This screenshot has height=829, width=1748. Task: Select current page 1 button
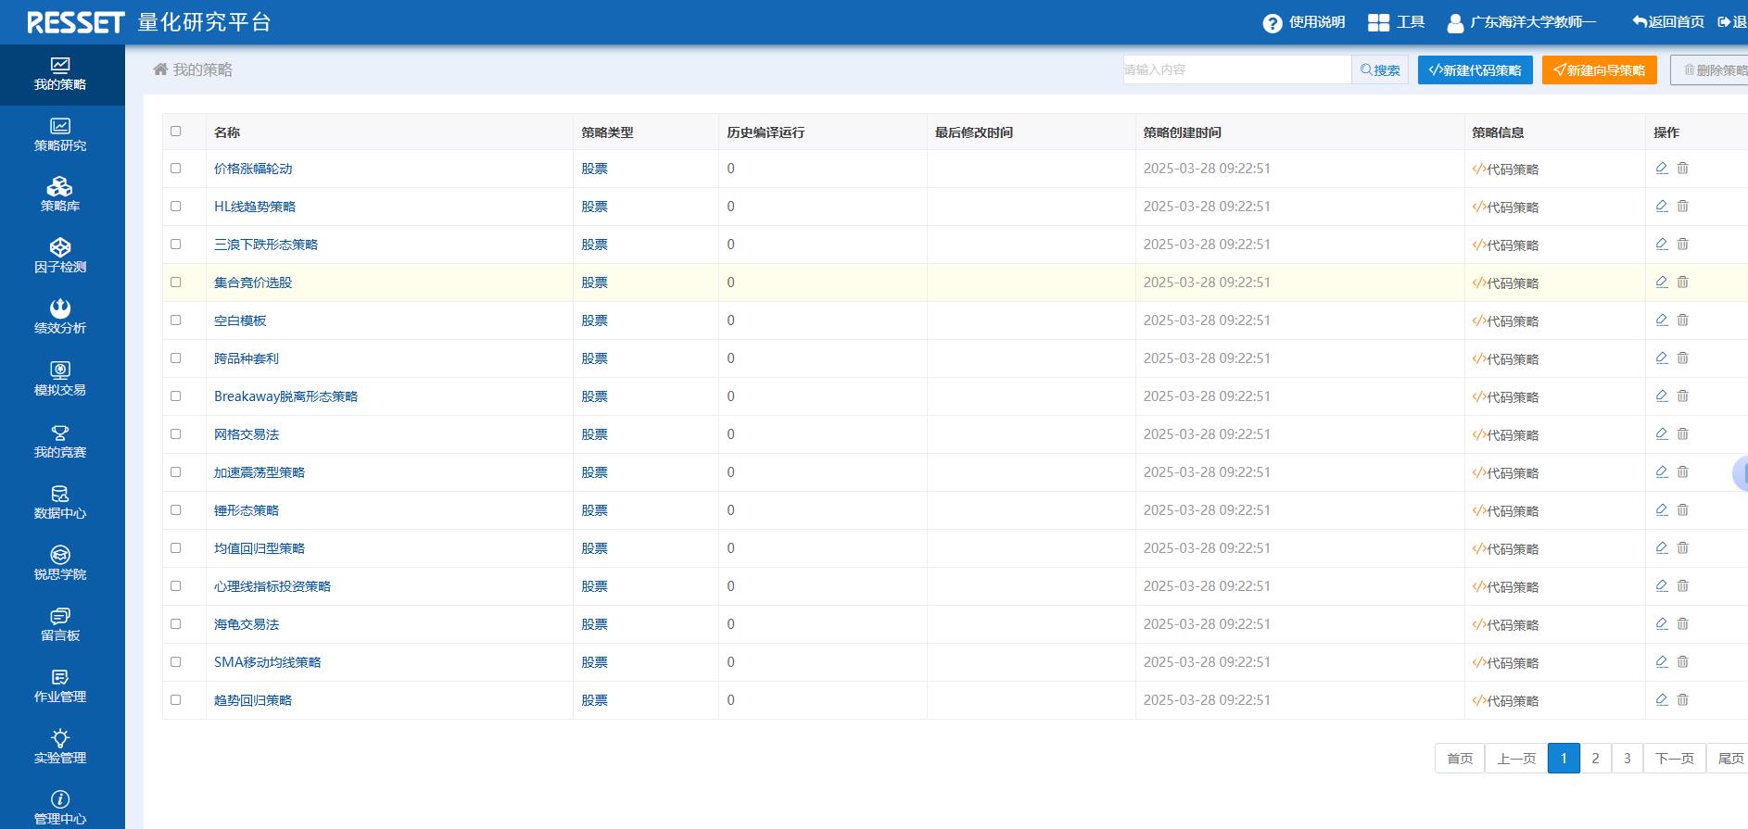pos(1564,758)
